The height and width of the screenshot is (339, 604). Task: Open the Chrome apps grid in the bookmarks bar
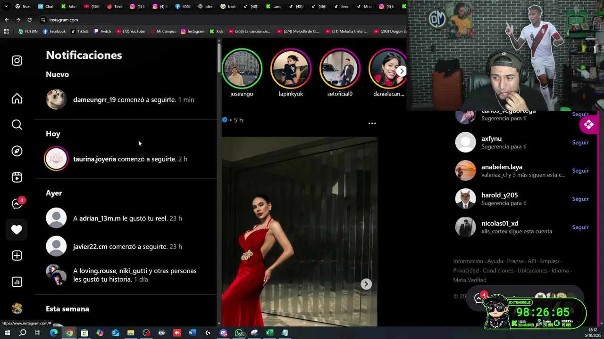point(6,32)
